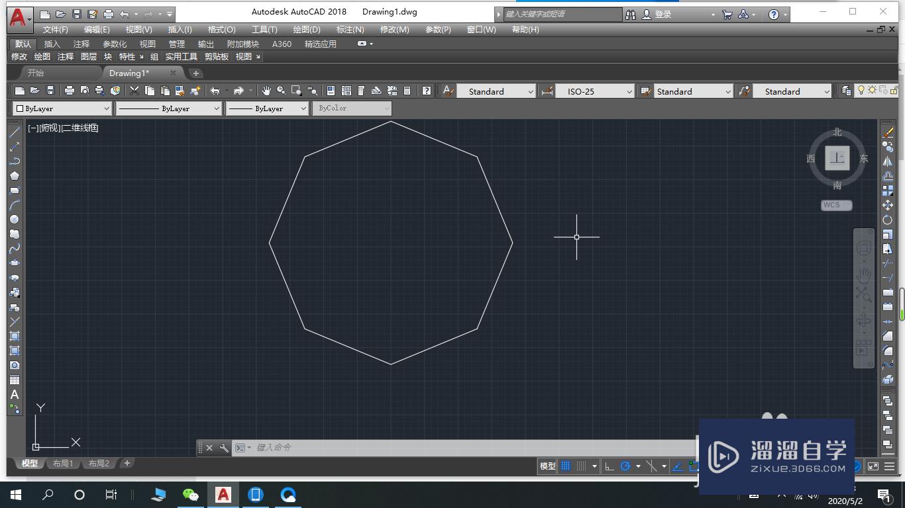Click the Move tool in the modify toolbar

(888, 205)
